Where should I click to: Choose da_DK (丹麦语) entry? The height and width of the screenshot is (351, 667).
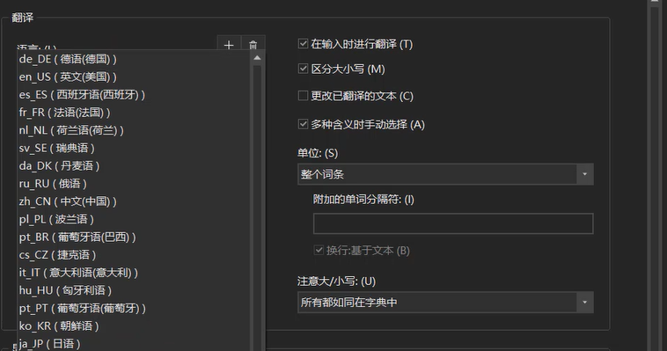coord(134,166)
